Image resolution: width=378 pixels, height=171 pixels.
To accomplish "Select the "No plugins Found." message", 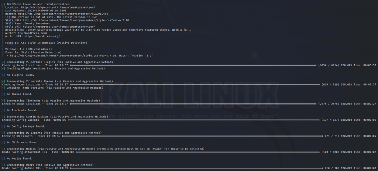I will coord(20,75).
